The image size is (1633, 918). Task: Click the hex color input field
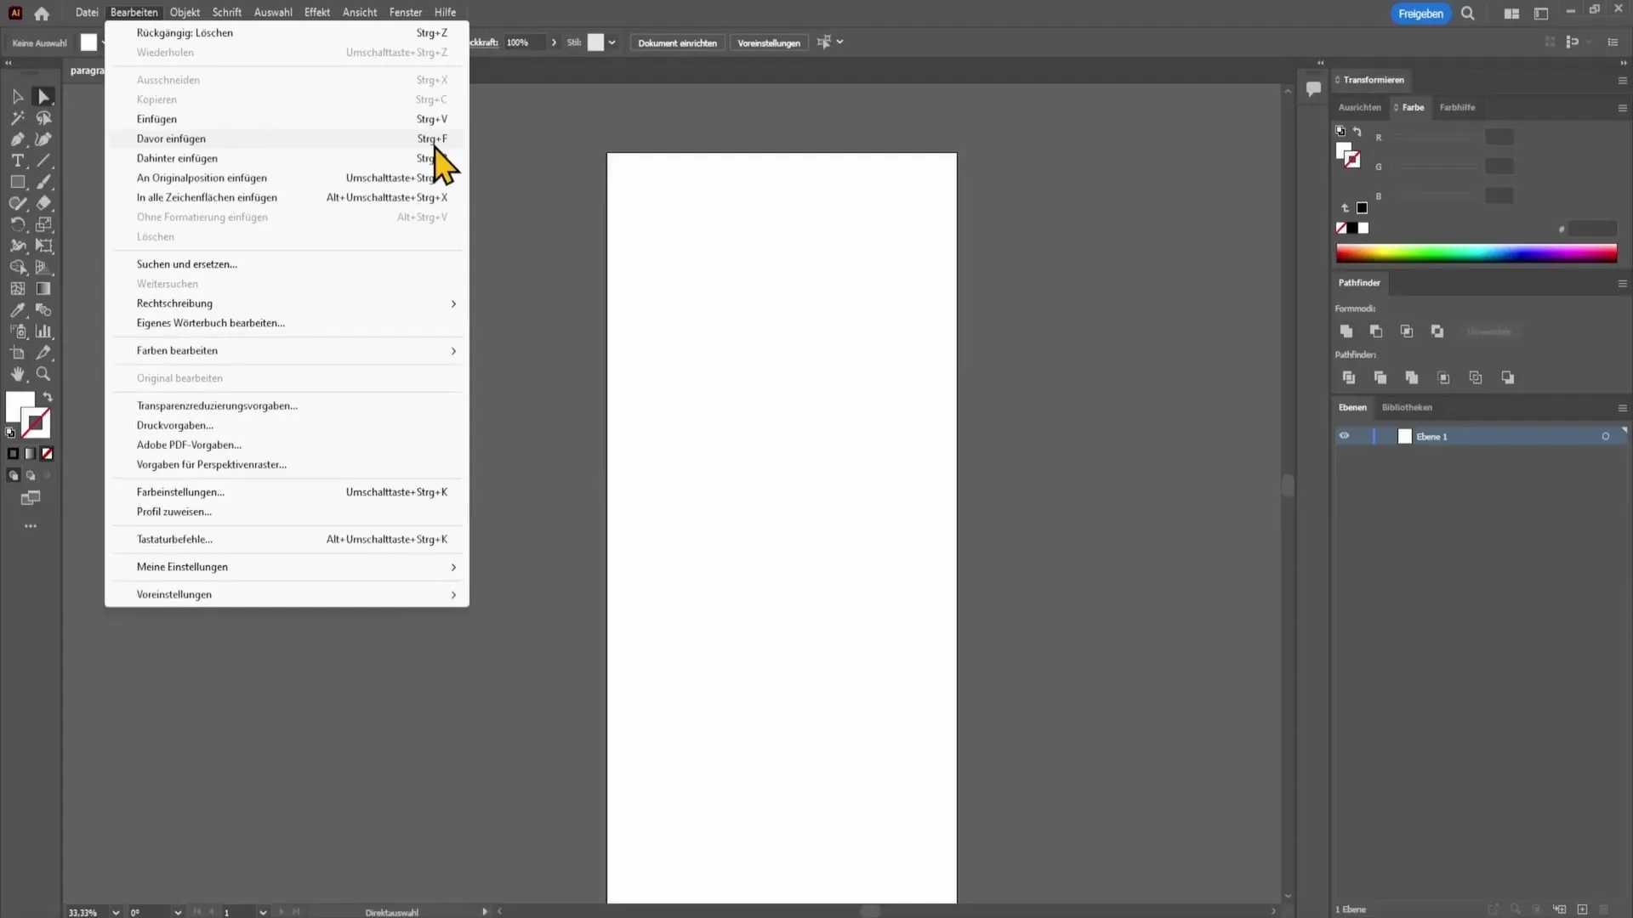(x=1592, y=229)
